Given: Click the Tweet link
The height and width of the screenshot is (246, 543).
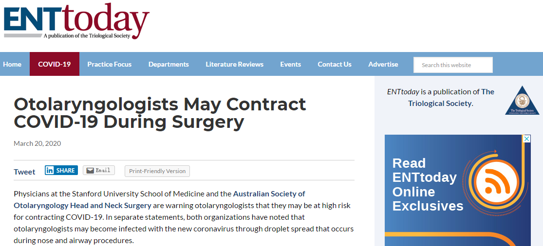Looking at the screenshot, I should tap(24, 172).
